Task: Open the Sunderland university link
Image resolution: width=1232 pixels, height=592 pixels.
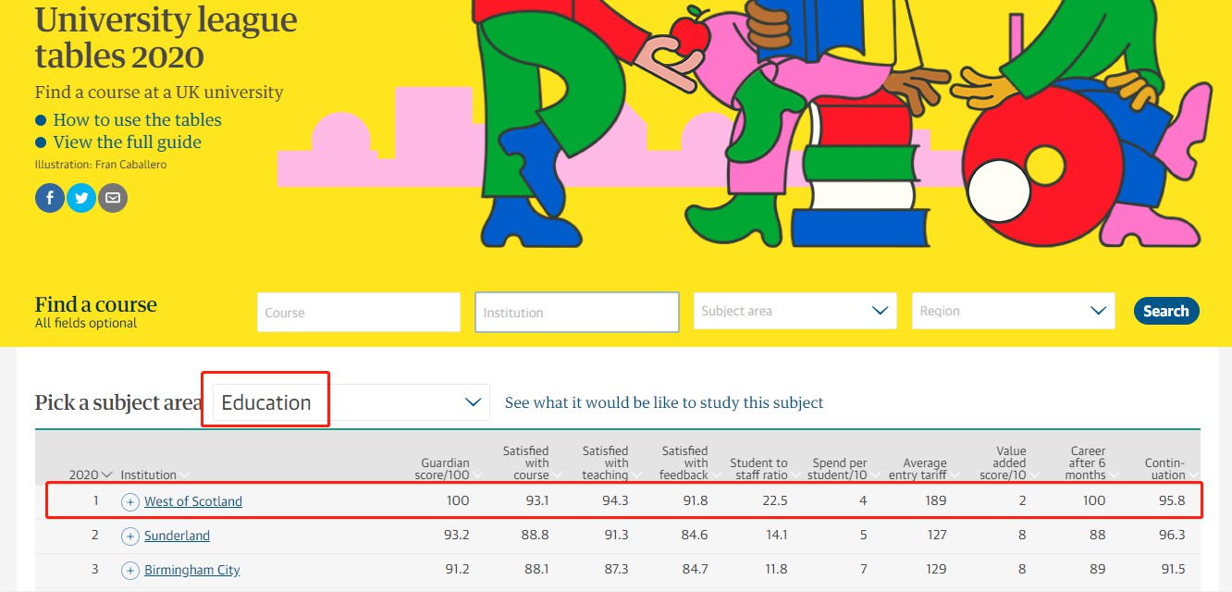Action: (177, 536)
